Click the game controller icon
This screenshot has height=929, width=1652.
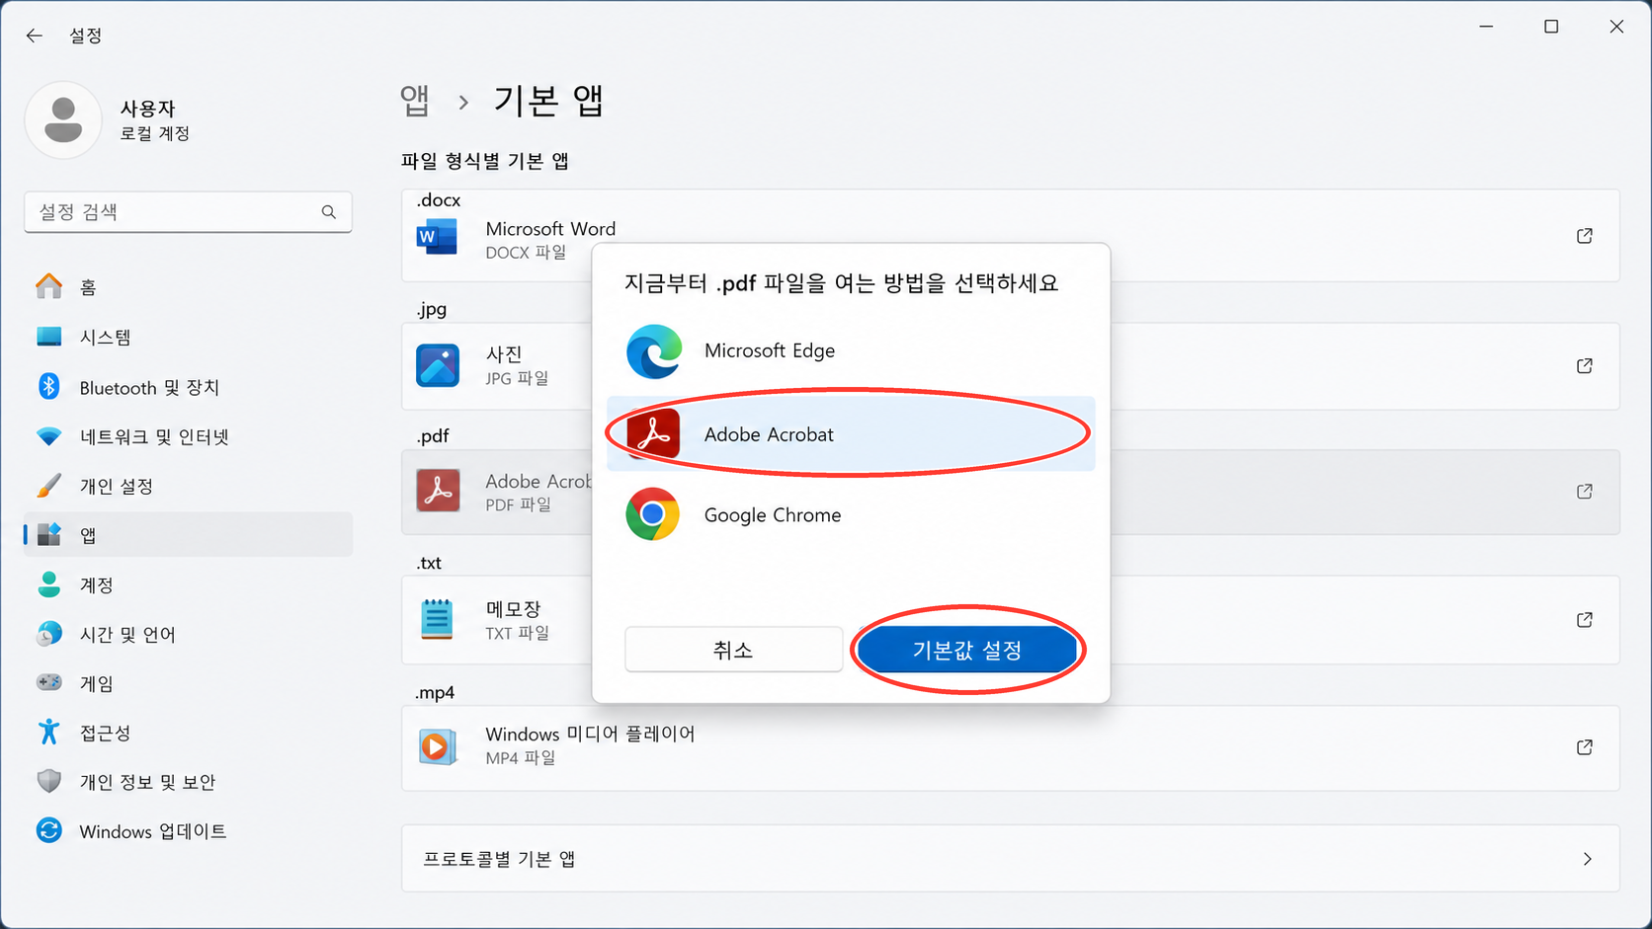(x=48, y=682)
